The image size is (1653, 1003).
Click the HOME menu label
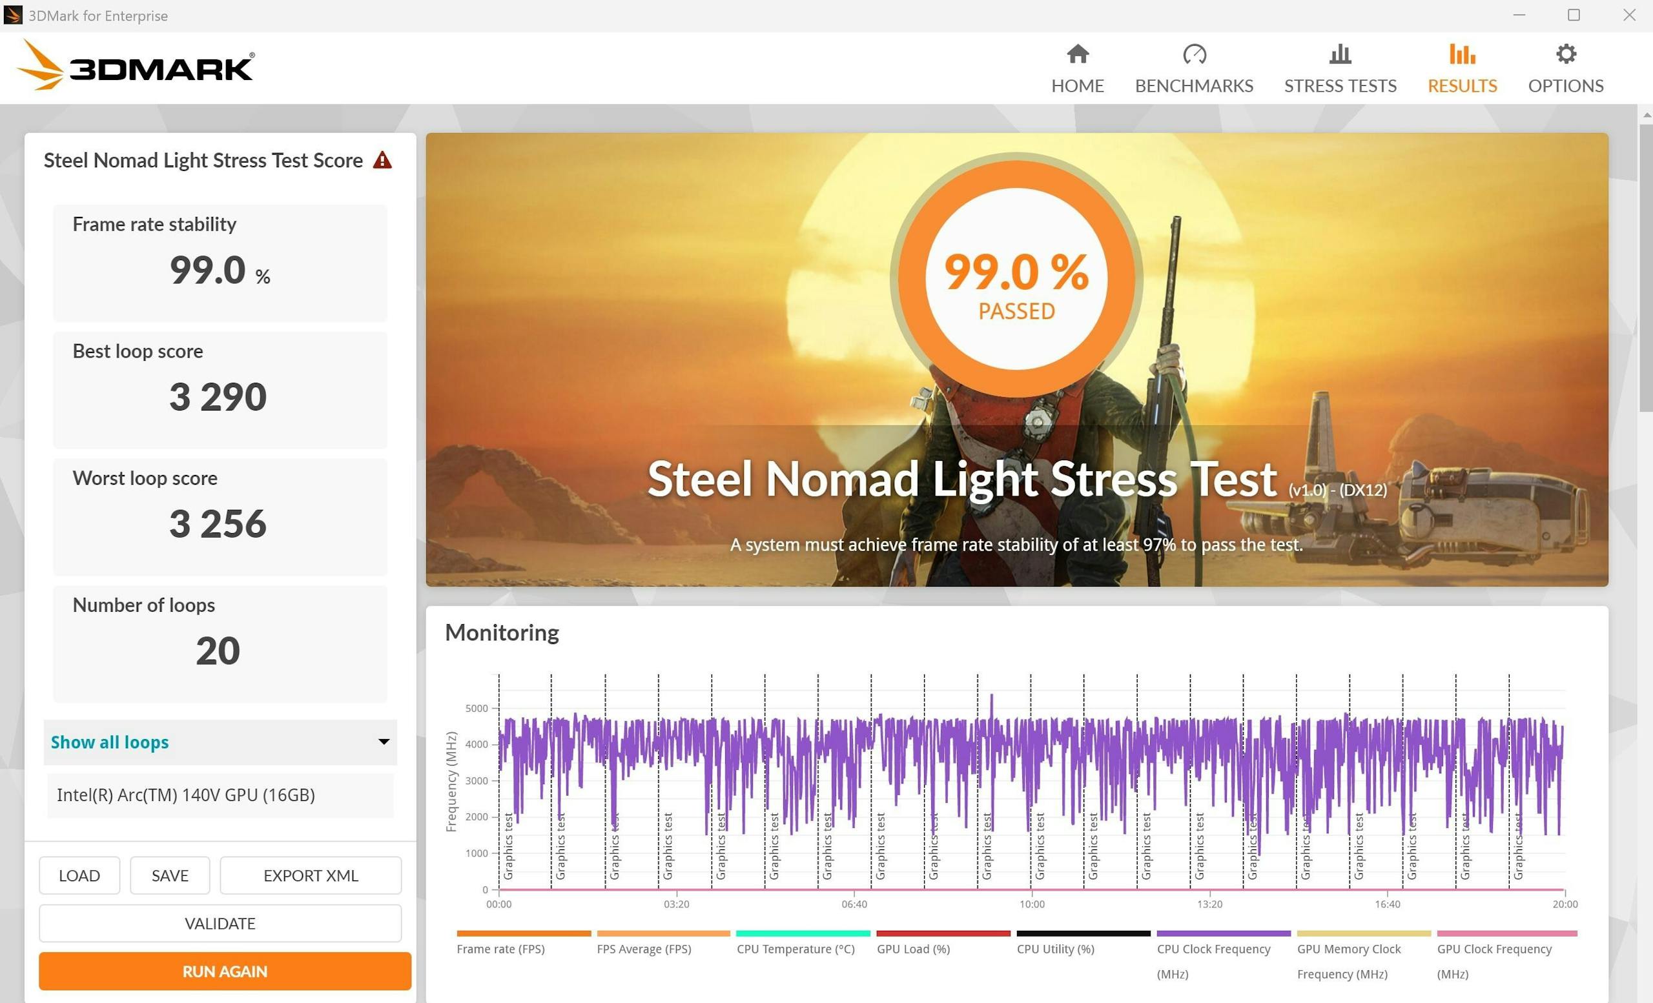[1078, 86]
